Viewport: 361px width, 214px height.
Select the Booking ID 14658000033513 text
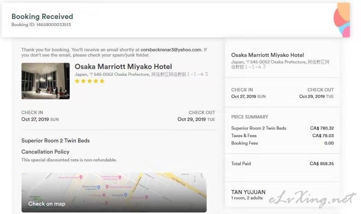(x=41, y=25)
